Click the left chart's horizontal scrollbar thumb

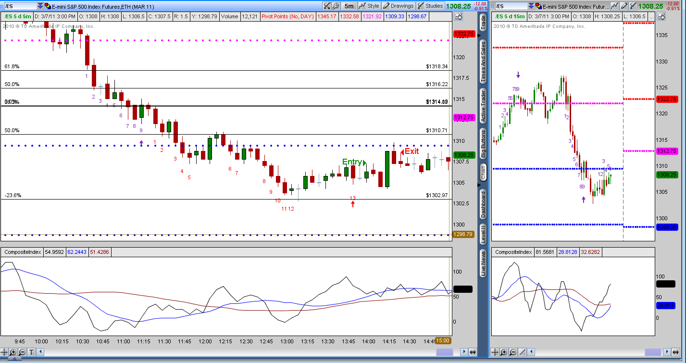pyautogui.click(x=444, y=352)
